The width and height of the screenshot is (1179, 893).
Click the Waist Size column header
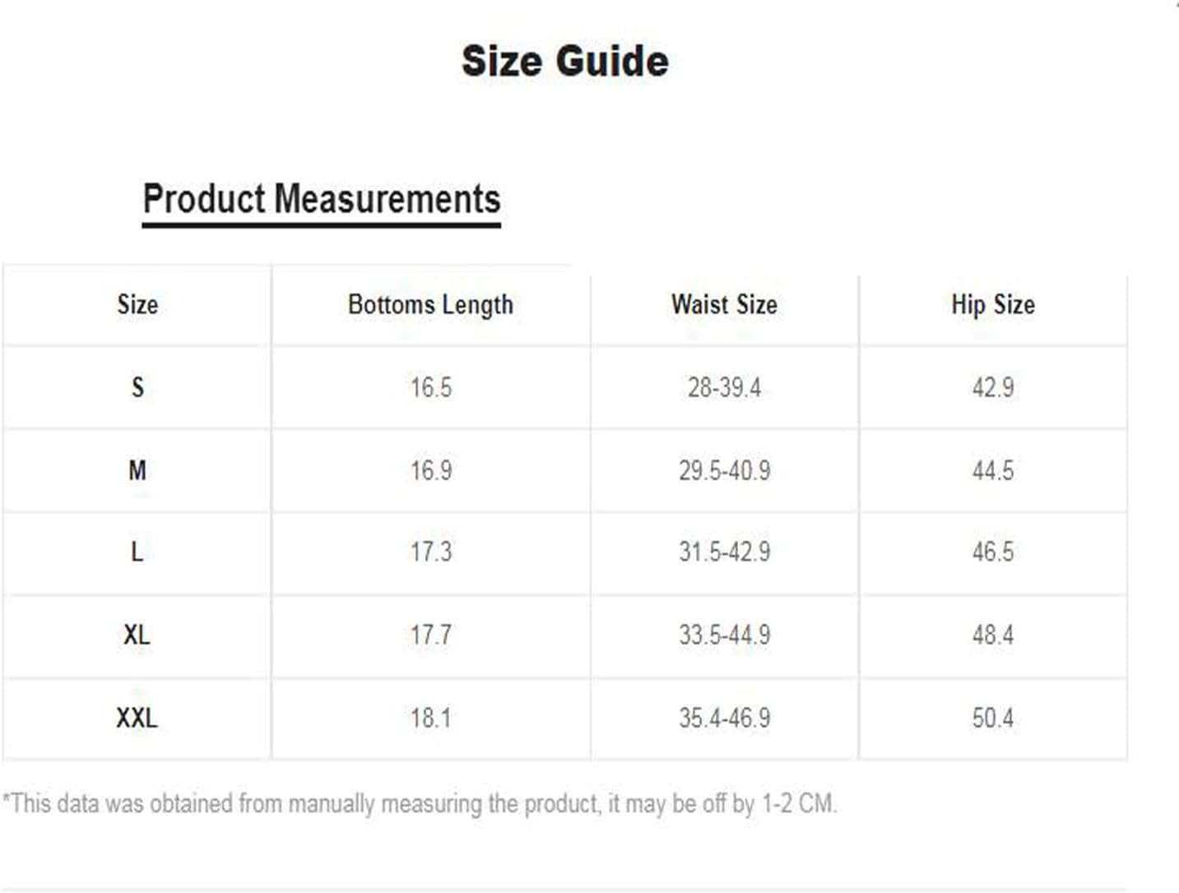tap(724, 304)
